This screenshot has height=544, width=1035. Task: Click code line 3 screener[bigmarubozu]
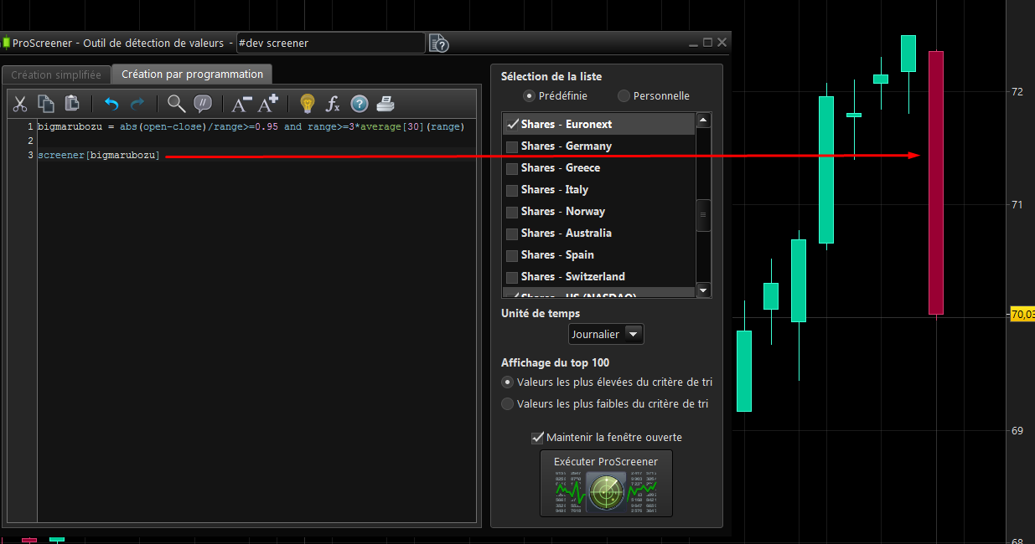pyautogui.click(x=99, y=156)
